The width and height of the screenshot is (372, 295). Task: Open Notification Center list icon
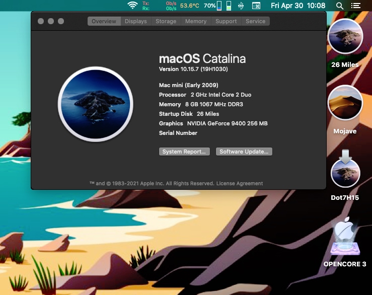pos(355,6)
